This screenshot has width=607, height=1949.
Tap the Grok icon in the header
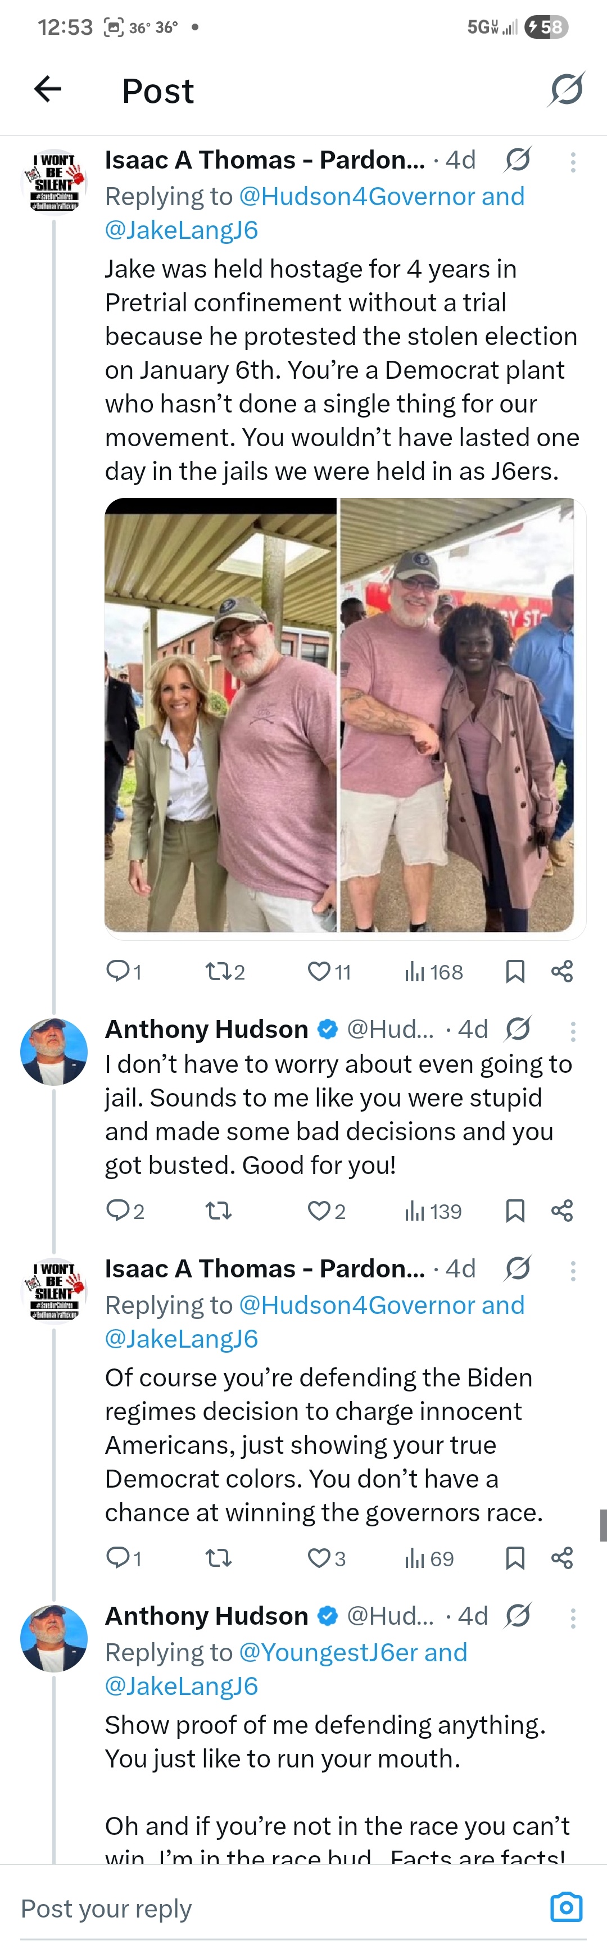pos(566,89)
